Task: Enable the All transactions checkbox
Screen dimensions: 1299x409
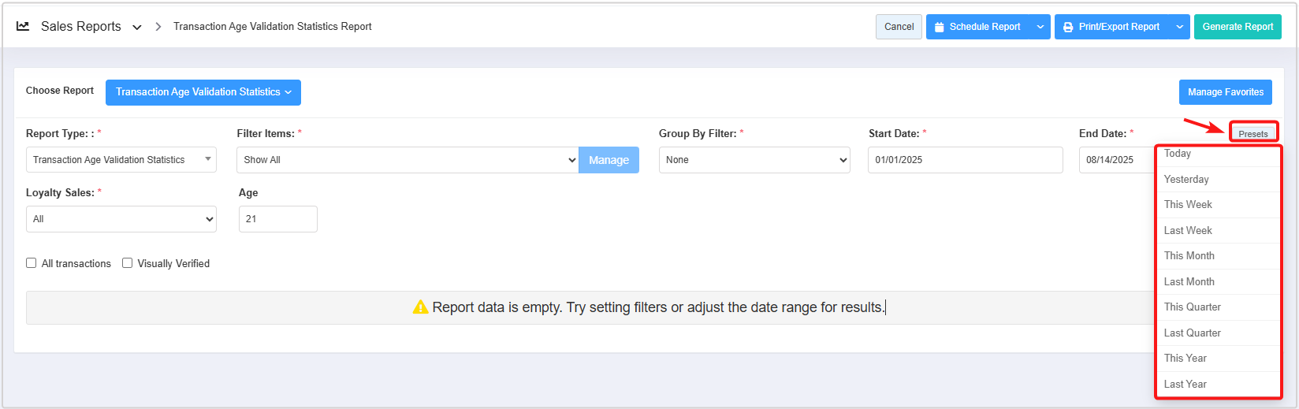Action: click(32, 263)
